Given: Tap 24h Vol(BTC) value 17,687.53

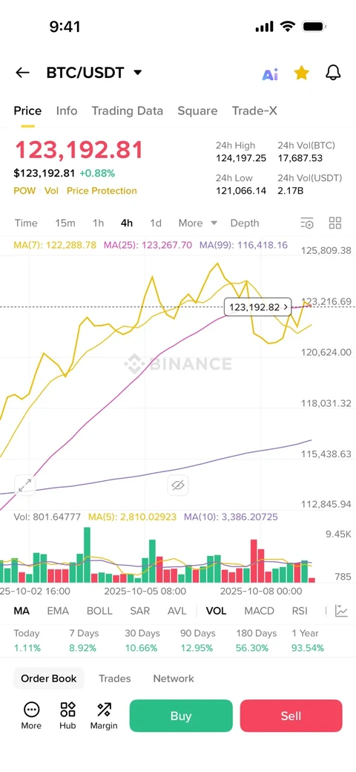Looking at the screenshot, I should click(x=300, y=158).
